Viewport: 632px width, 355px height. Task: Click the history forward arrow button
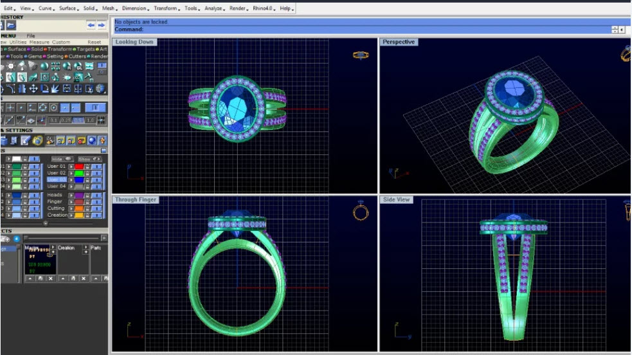[101, 25]
